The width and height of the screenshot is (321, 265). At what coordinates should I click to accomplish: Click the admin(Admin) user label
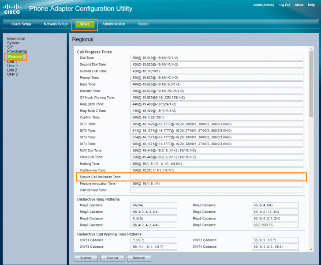pyautogui.click(x=264, y=5)
